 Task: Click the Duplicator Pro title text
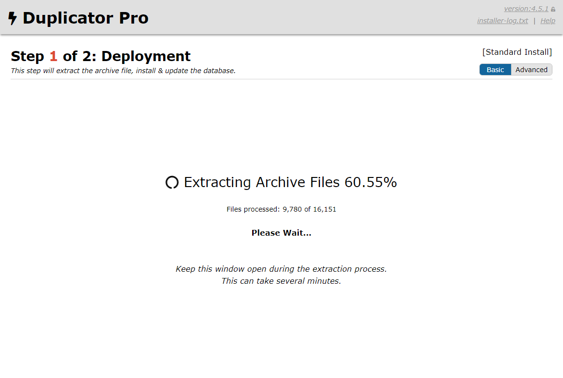click(x=85, y=18)
